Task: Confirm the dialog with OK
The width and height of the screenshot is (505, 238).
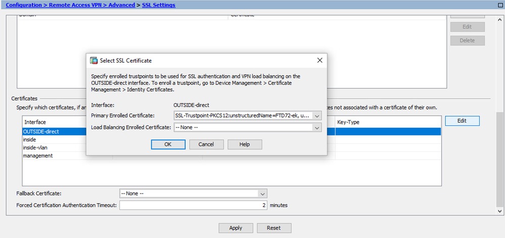Action: [x=168, y=145]
